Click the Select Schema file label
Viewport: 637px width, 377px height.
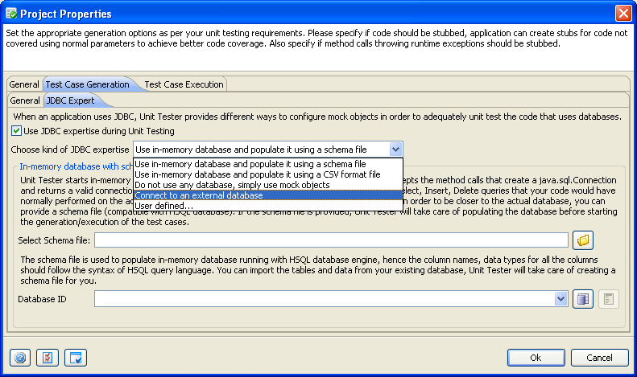(54, 240)
